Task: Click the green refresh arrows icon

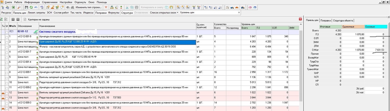Action: click(31, 7)
